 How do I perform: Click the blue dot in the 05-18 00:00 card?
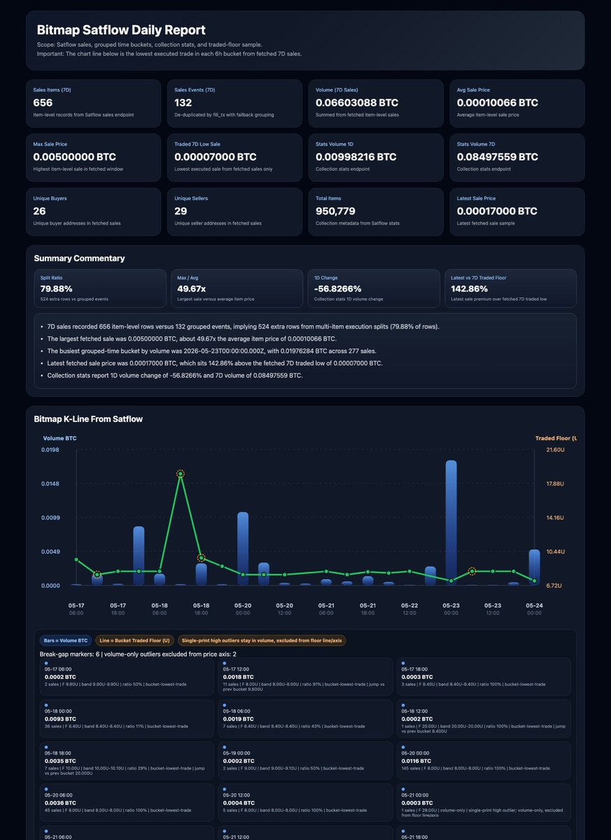(46, 704)
